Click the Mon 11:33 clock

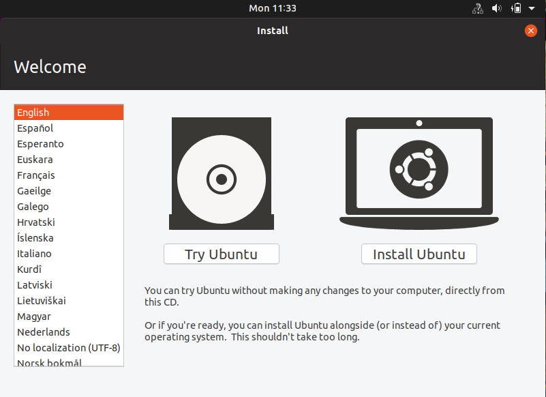coord(273,8)
